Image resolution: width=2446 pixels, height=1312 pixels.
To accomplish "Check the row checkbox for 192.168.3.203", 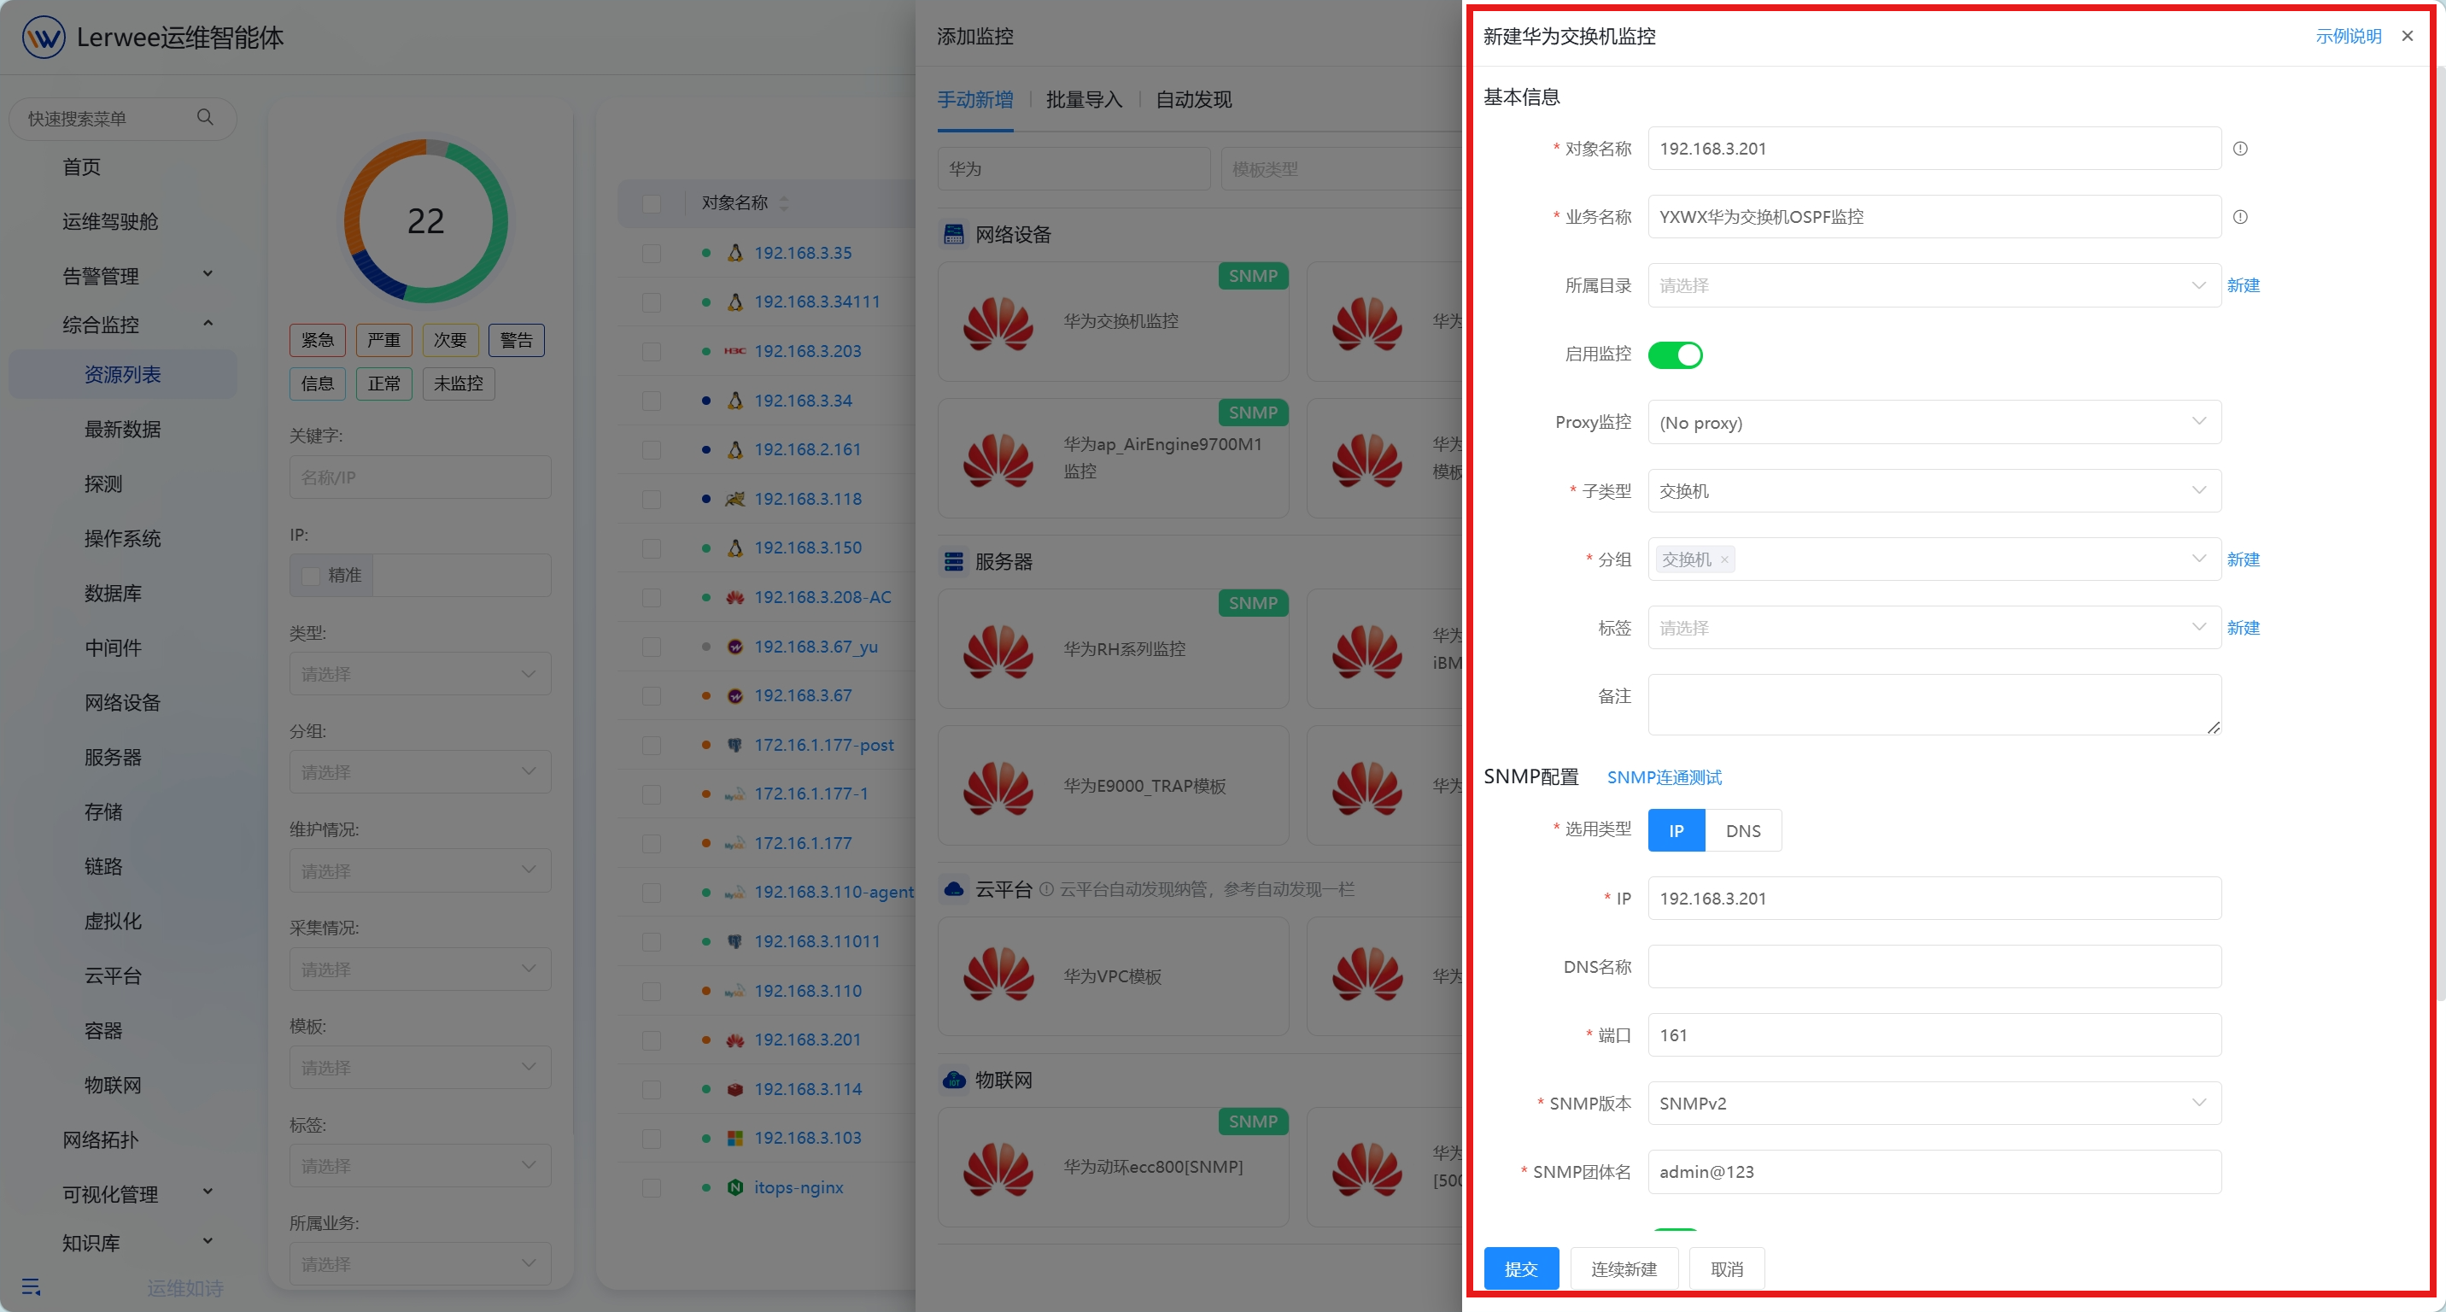I will click(x=652, y=351).
